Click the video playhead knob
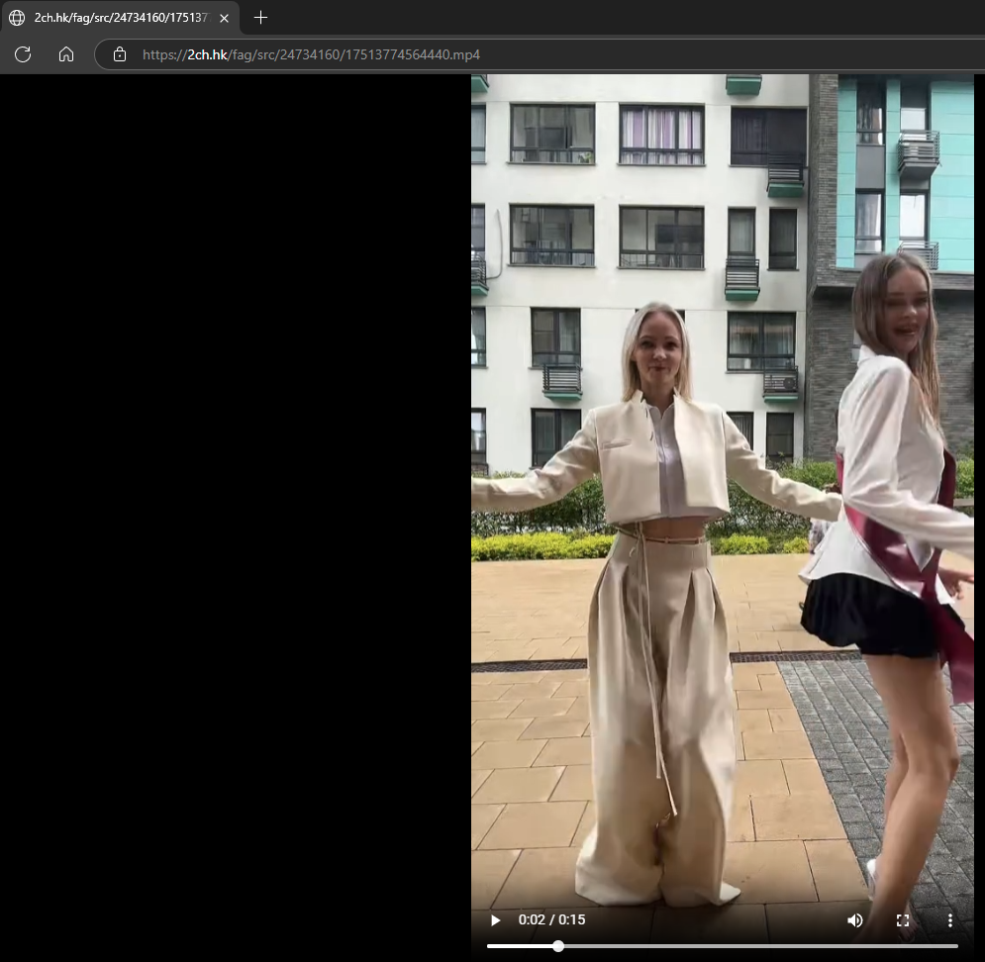Viewport: 985px width, 962px height. [x=557, y=946]
